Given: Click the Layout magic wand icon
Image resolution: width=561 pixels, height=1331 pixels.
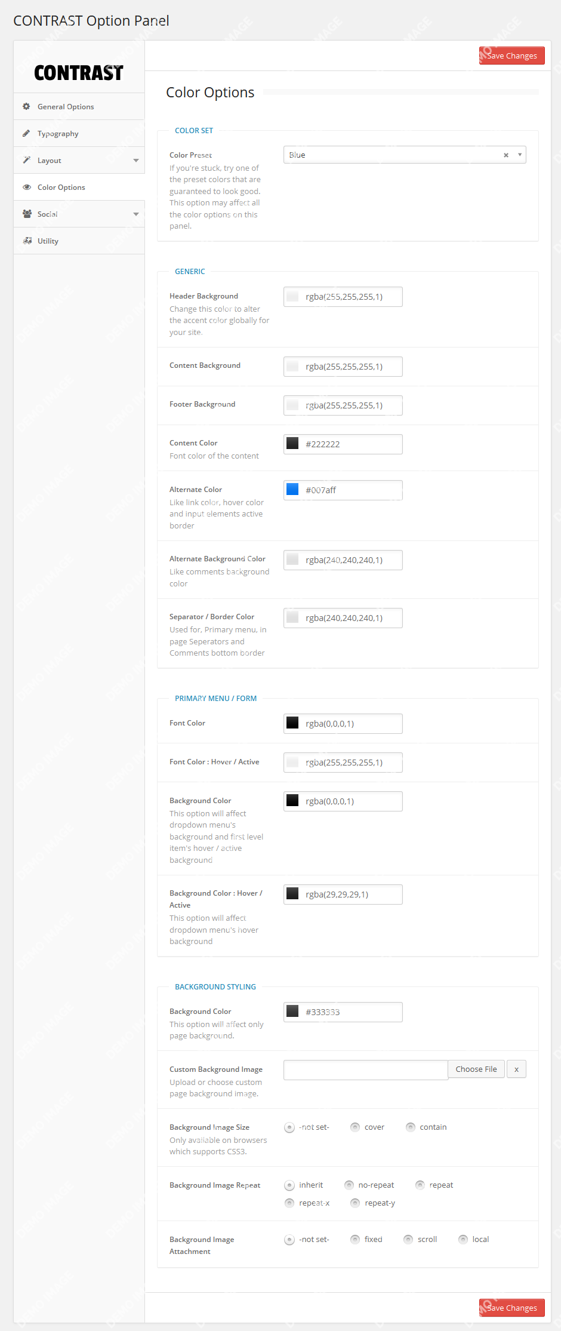Looking at the screenshot, I should (26, 160).
